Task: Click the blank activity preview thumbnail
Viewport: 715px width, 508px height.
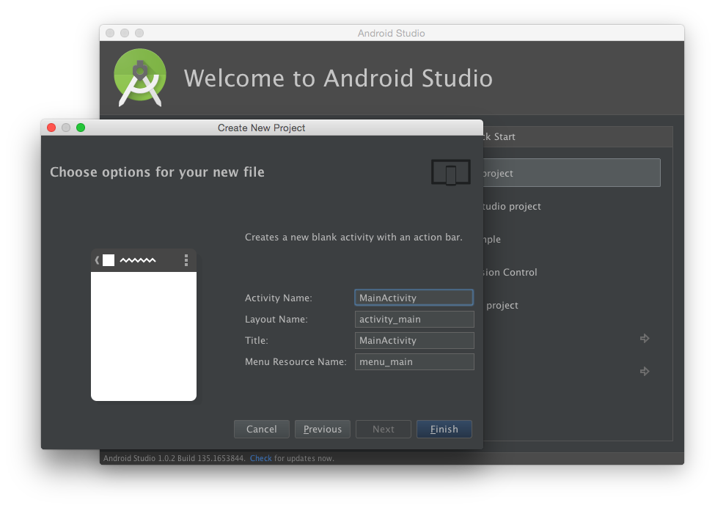Action: pyautogui.click(x=144, y=325)
